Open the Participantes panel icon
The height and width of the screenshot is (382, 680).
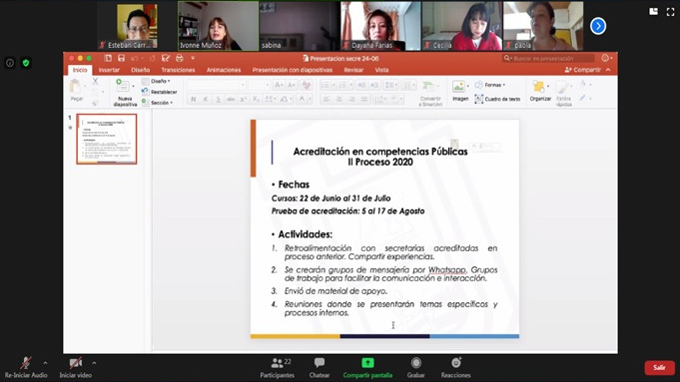click(x=277, y=363)
